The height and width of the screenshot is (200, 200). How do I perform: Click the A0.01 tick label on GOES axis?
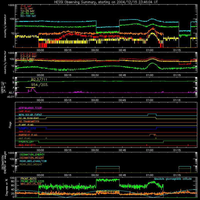tap(10, 97)
